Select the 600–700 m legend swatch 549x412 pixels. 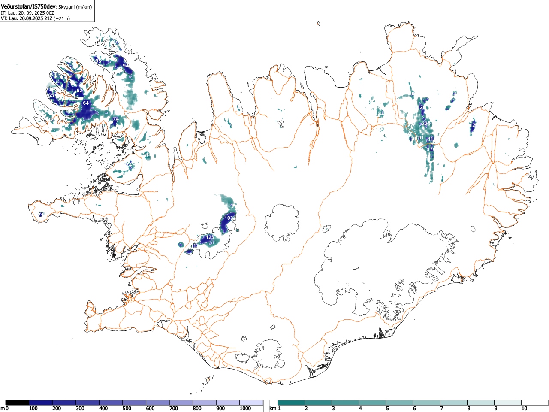[158, 403]
